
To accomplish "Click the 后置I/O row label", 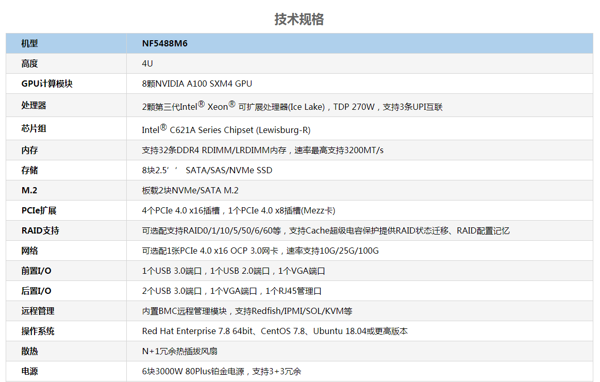I will pyautogui.click(x=36, y=291).
